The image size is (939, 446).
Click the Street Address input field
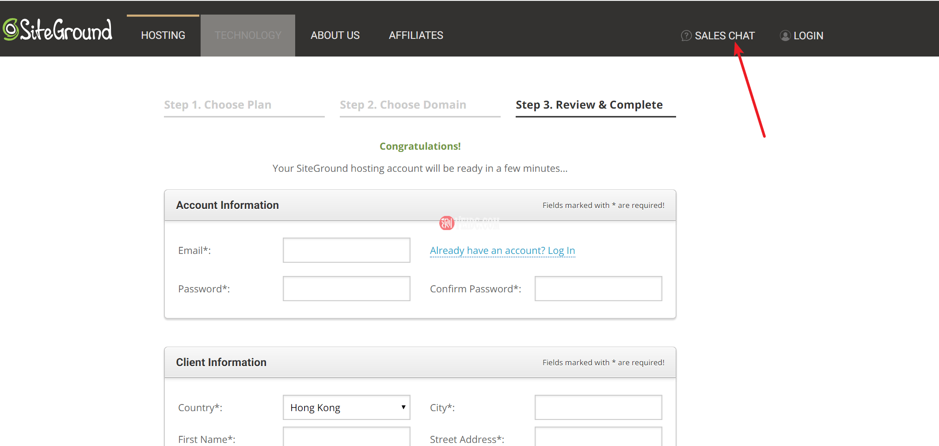[x=598, y=437]
